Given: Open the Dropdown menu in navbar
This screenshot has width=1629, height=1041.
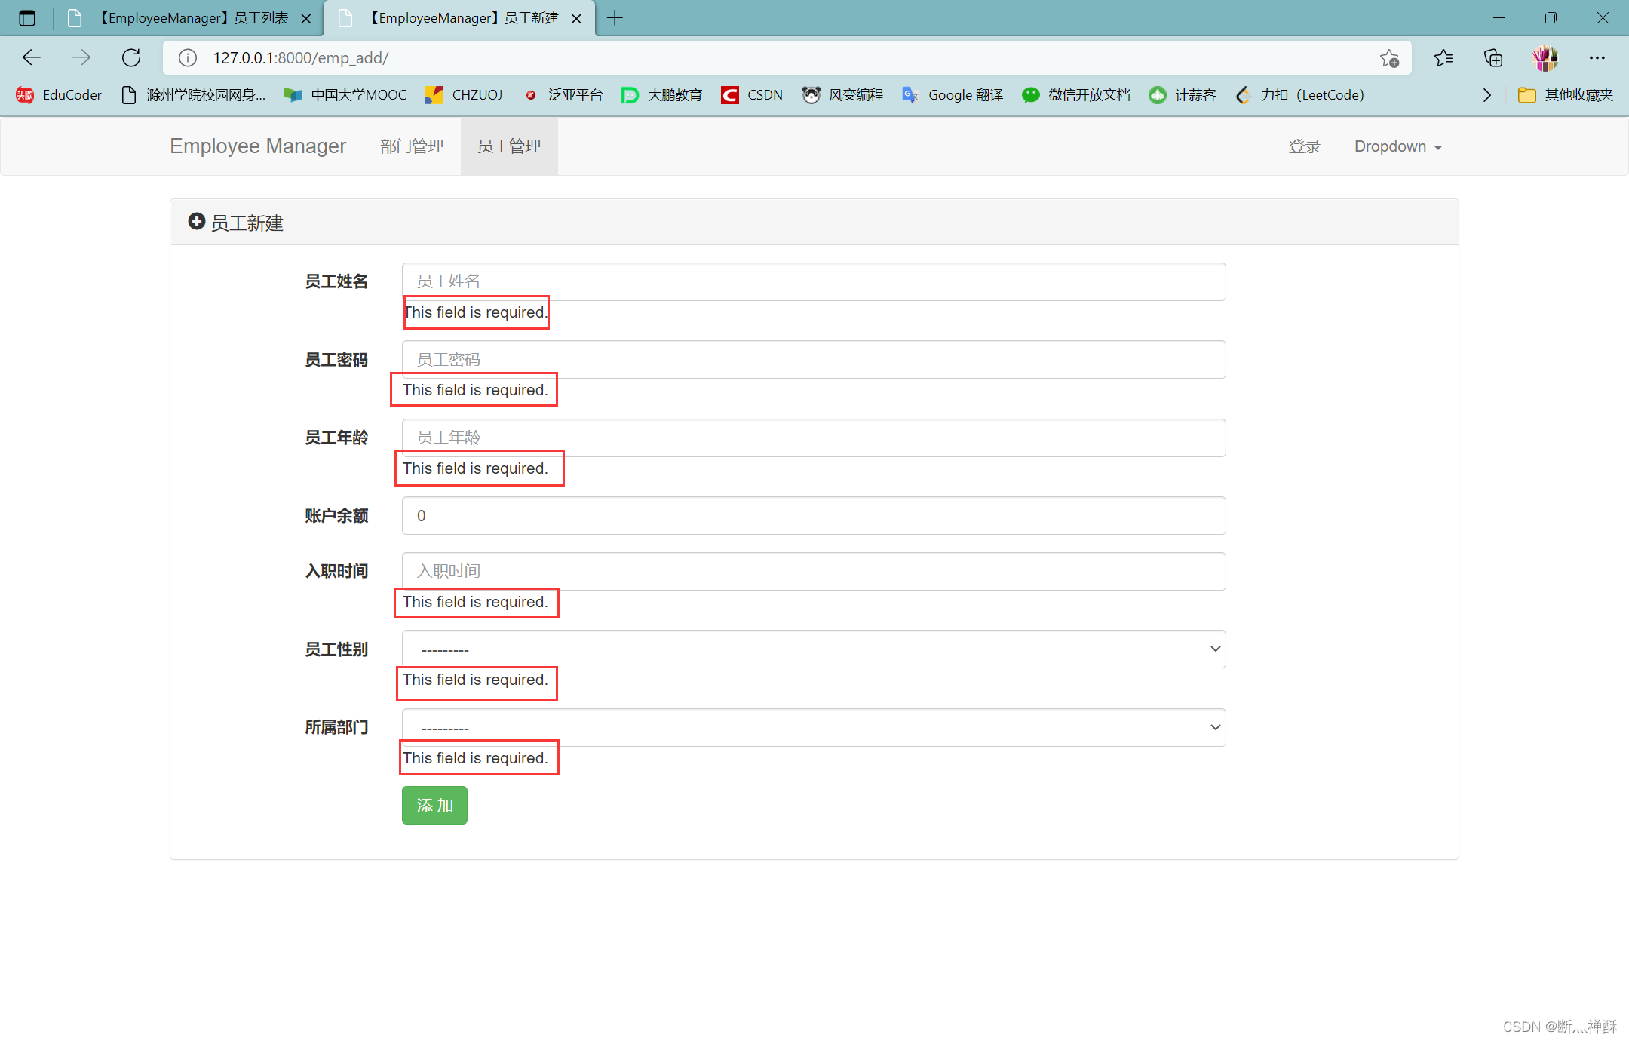Looking at the screenshot, I should pos(1397,146).
